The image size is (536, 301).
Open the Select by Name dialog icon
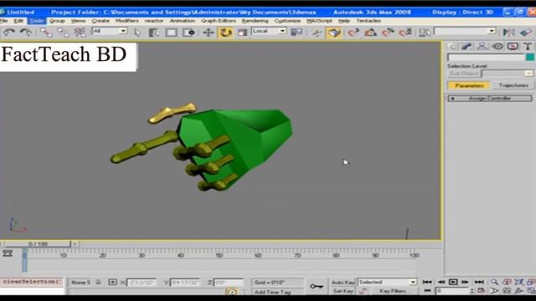(x=154, y=33)
